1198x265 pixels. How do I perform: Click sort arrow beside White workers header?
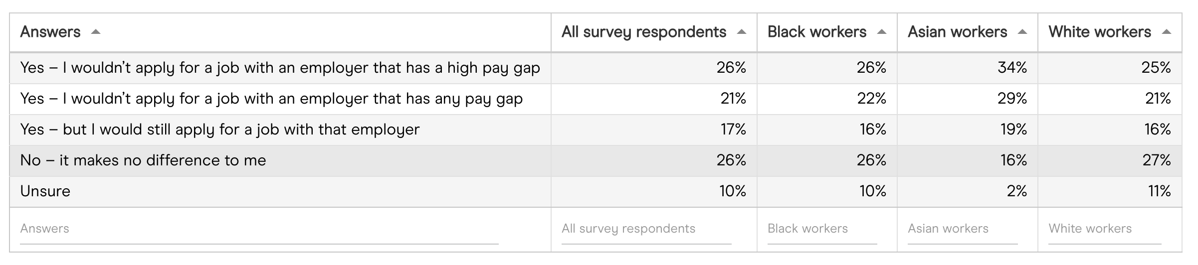pos(1166,32)
